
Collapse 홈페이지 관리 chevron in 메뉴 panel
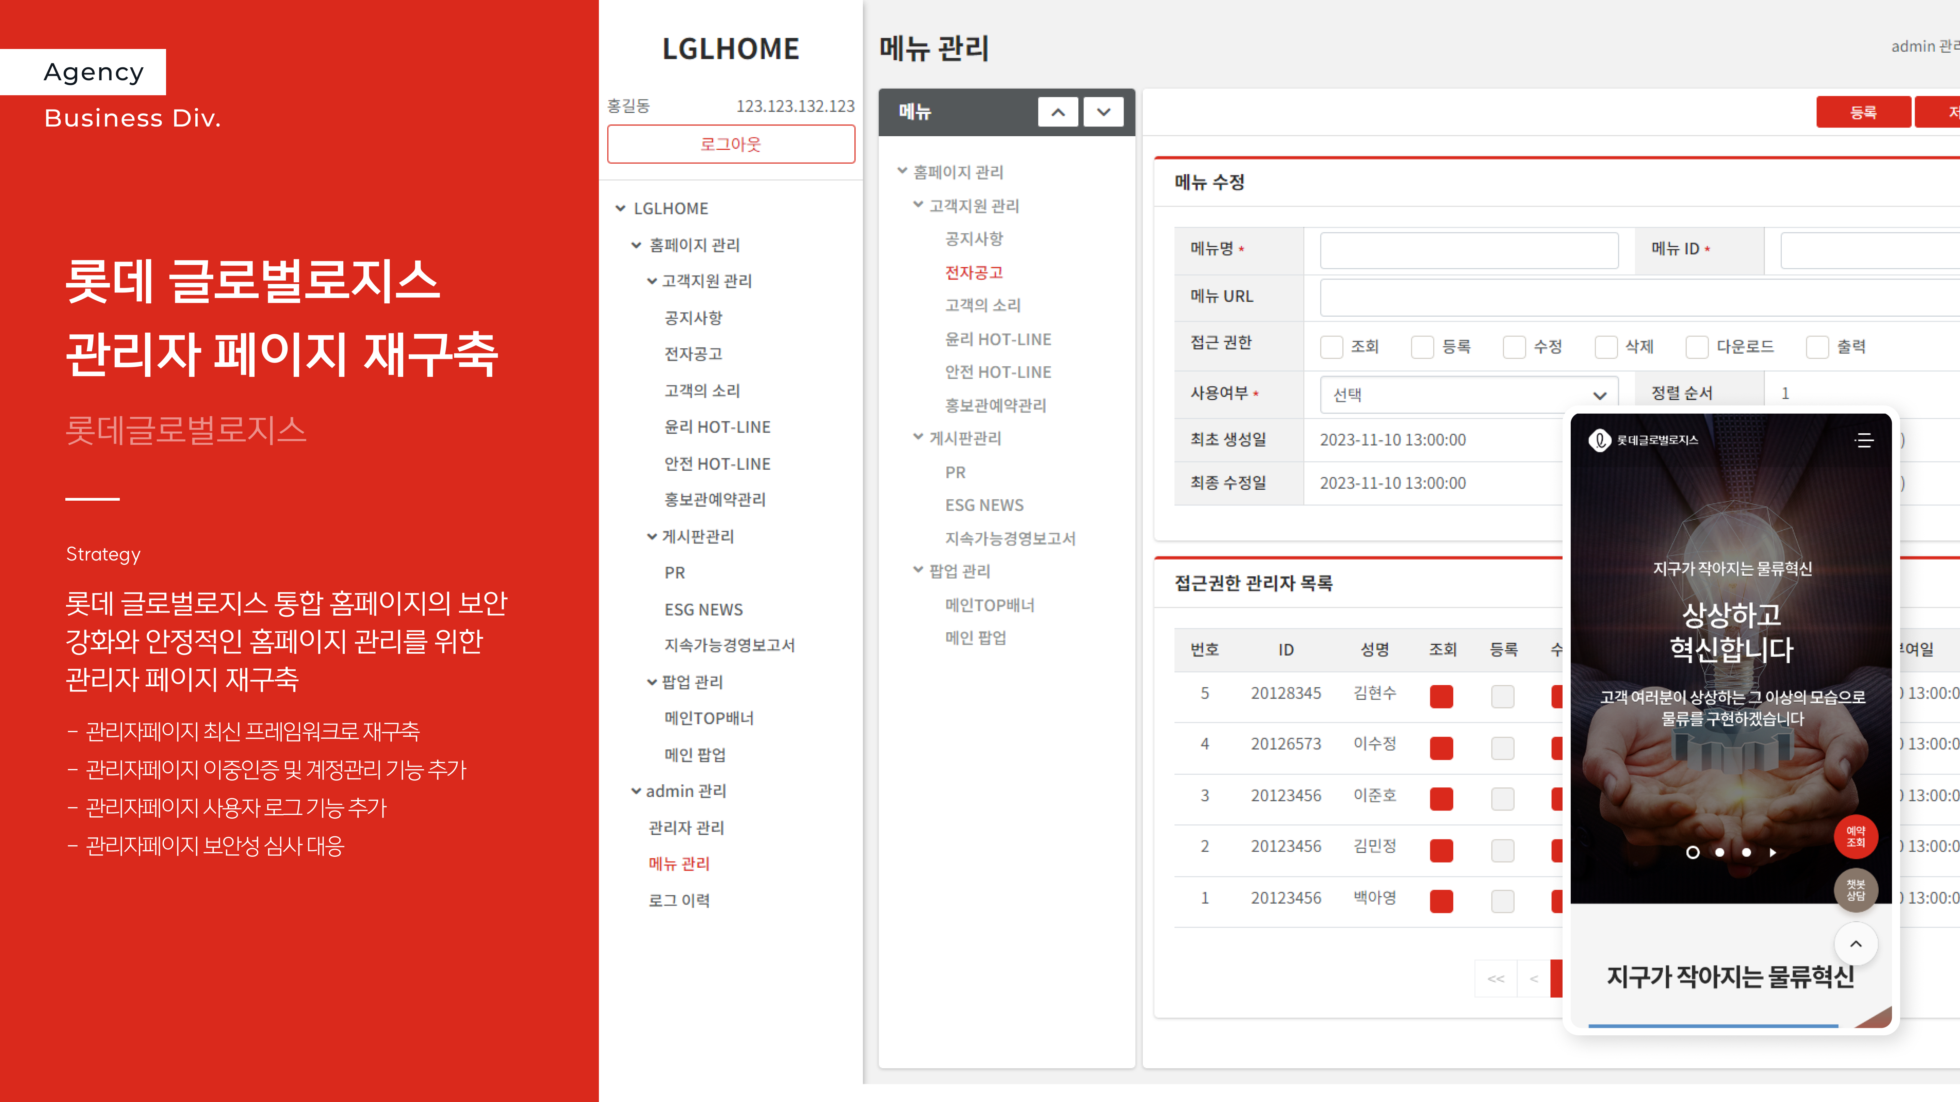pyautogui.click(x=902, y=171)
